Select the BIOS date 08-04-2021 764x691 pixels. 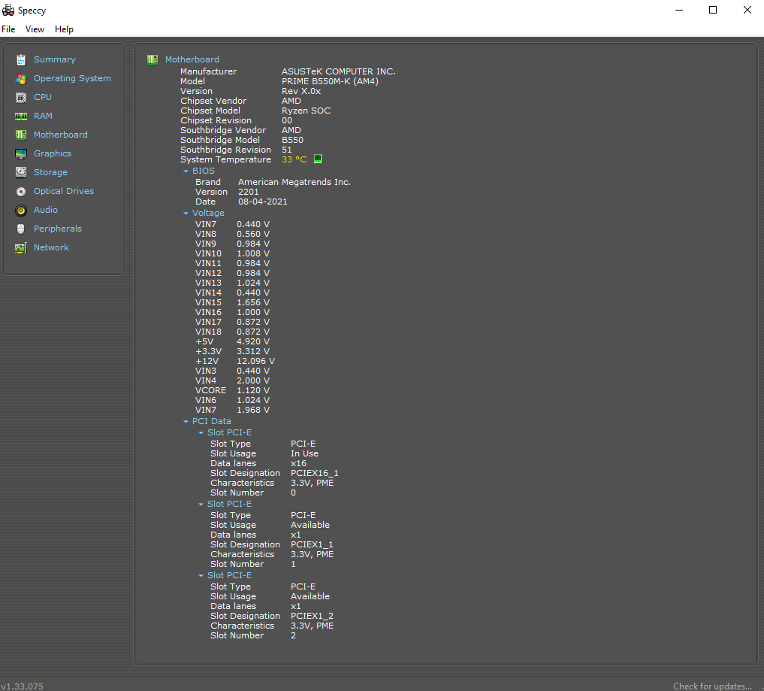pyautogui.click(x=263, y=202)
